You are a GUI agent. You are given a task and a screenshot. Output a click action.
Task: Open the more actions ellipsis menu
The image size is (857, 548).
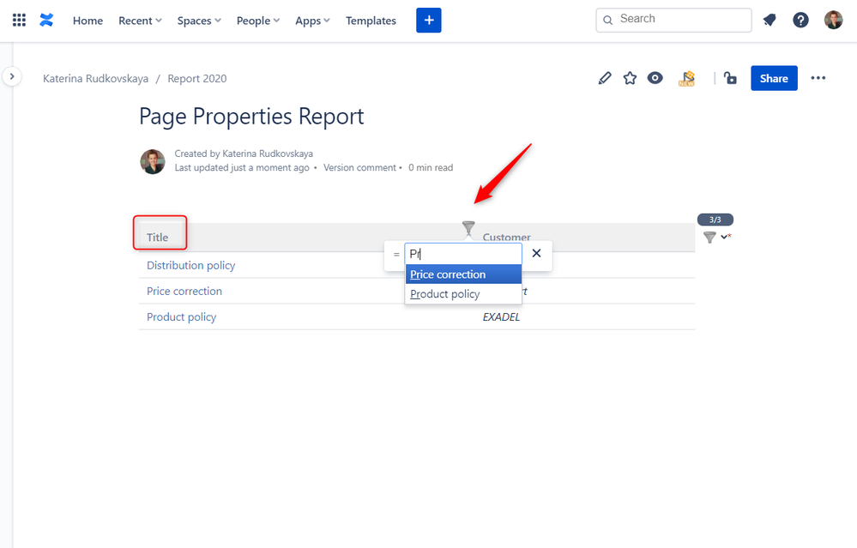(x=818, y=78)
